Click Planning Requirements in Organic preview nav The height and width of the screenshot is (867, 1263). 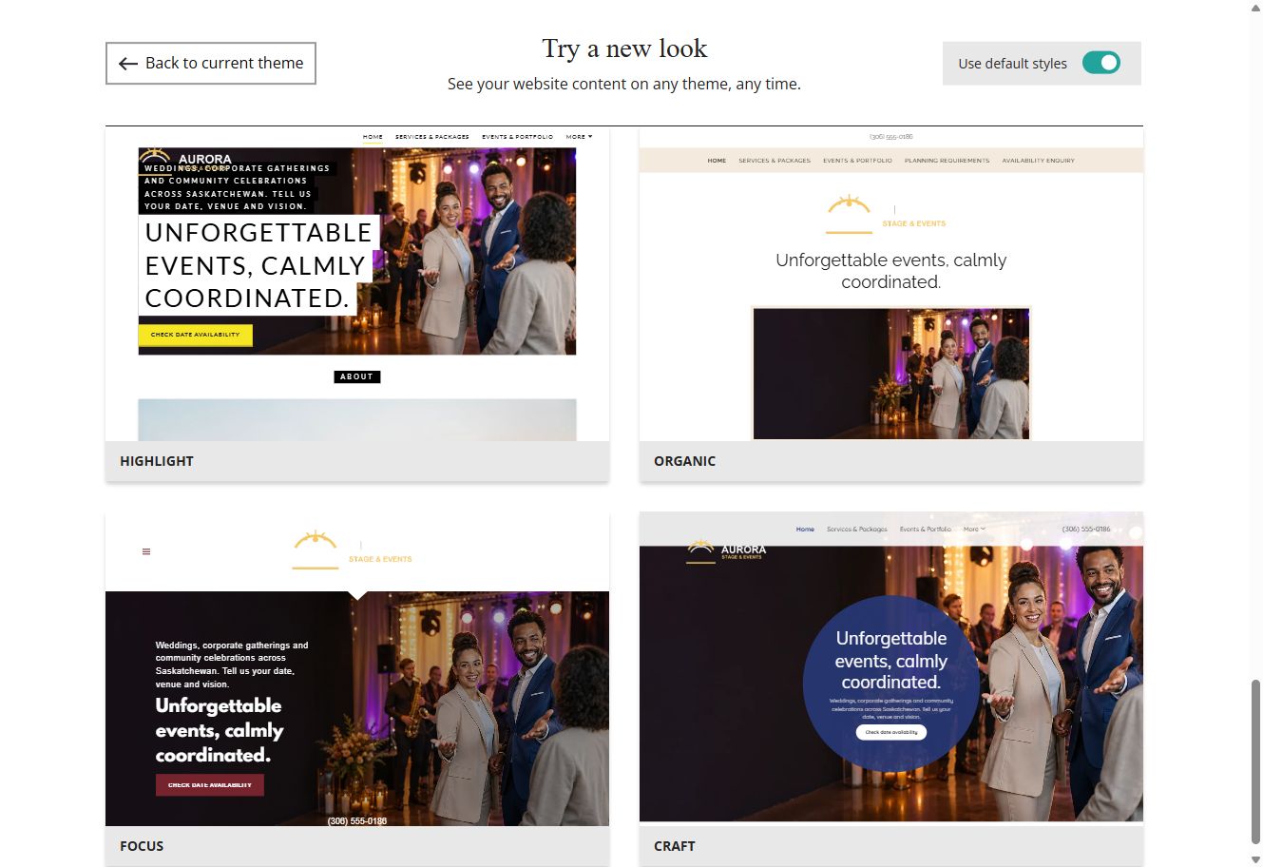coord(947,161)
